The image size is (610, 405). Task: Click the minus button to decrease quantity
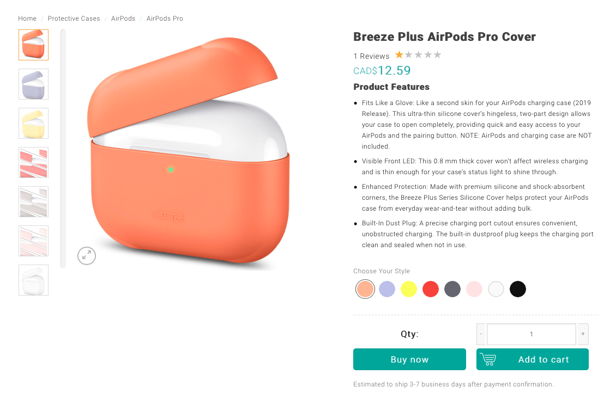481,334
